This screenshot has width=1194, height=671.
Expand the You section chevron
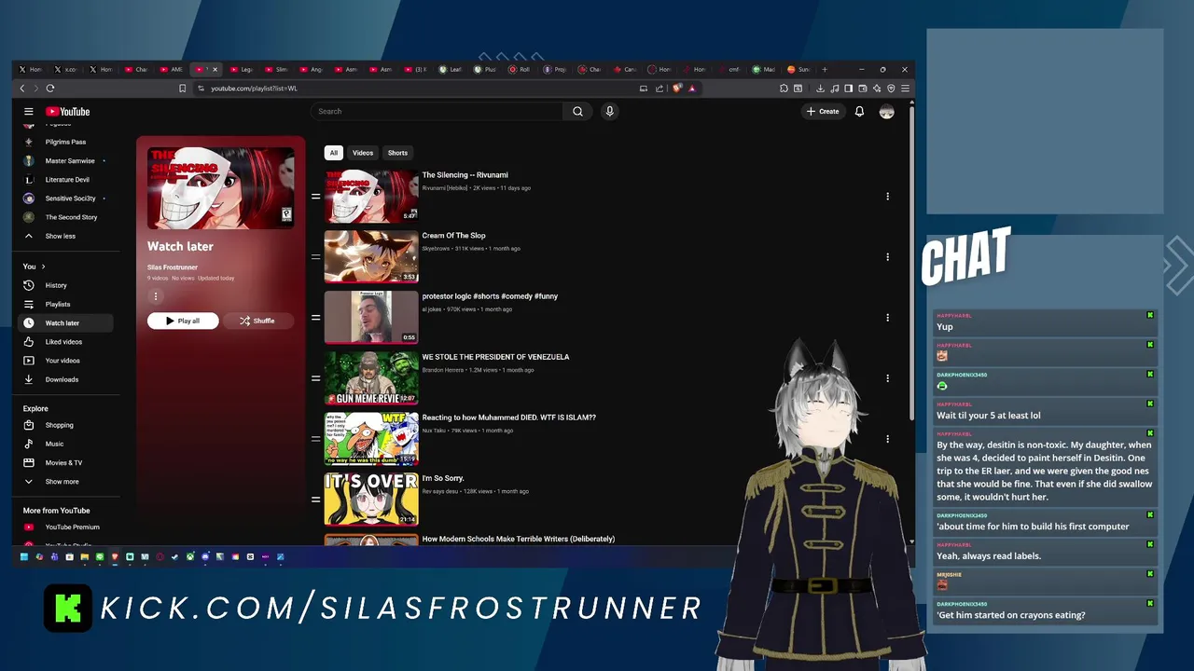43,267
